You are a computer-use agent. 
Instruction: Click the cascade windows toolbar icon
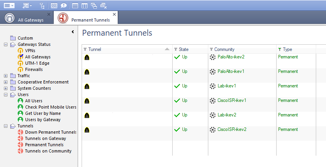point(94,5)
